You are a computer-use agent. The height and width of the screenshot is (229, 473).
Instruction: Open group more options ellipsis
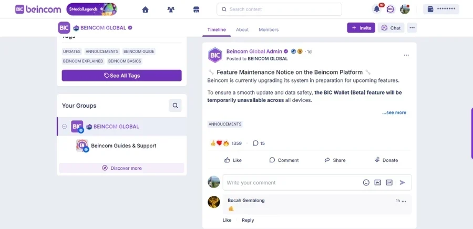tap(412, 28)
